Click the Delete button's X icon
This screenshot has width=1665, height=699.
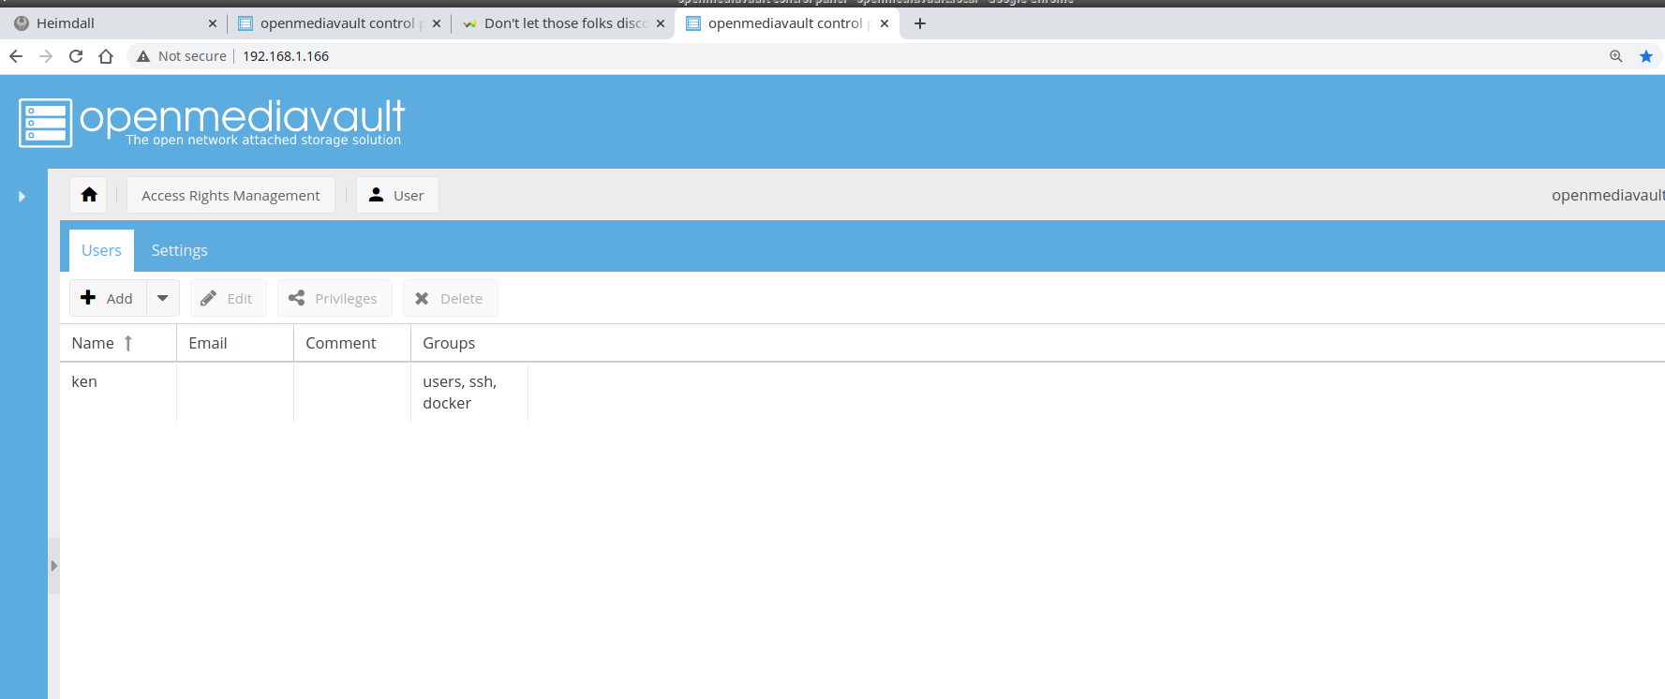click(x=422, y=298)
